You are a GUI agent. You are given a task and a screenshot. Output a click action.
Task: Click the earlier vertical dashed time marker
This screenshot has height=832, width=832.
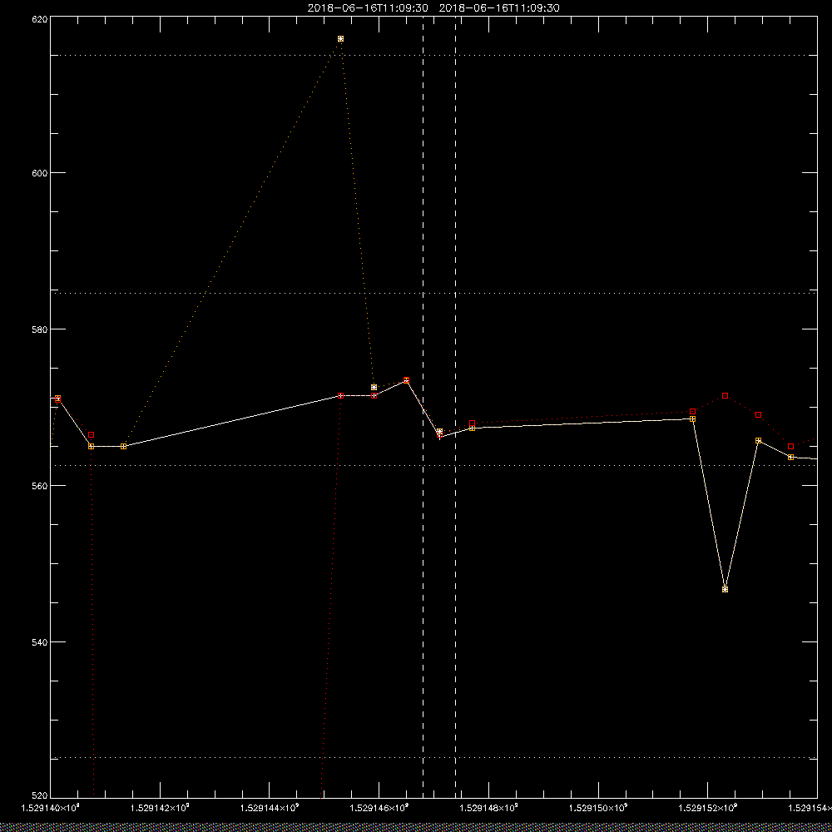click(423, 407)
